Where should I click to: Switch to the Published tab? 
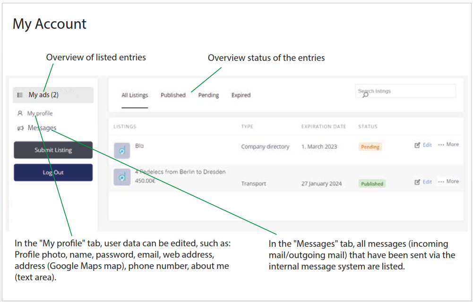(x=173, y=95)
